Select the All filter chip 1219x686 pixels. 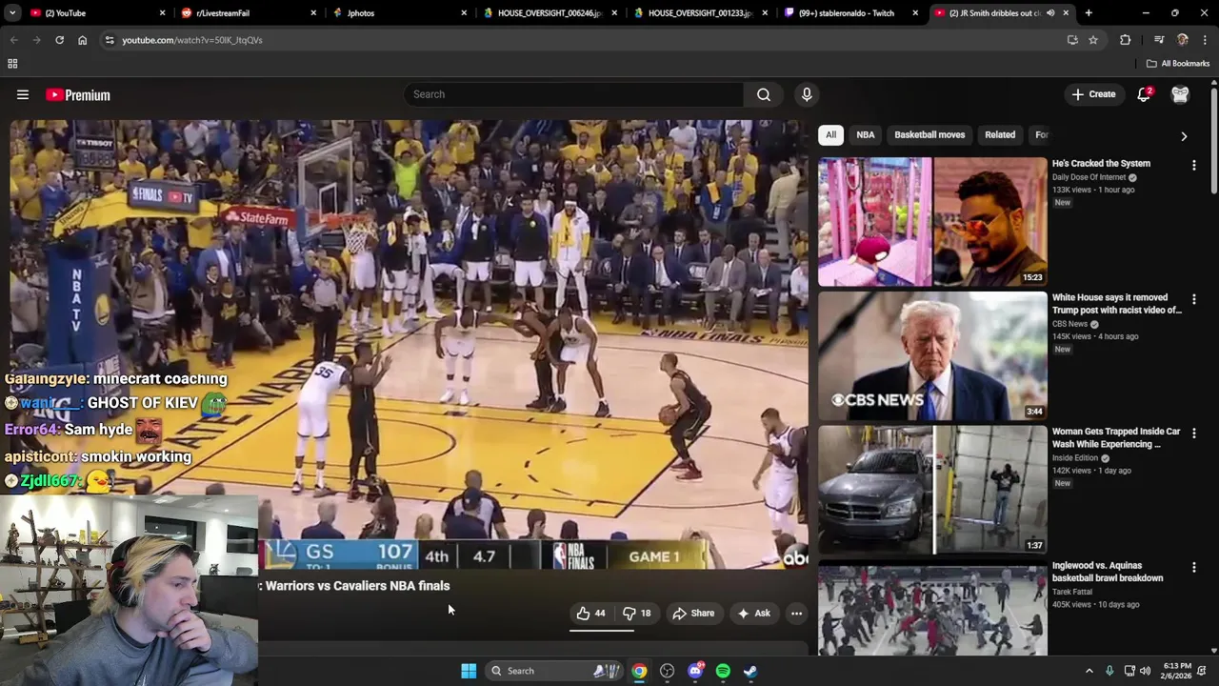coord(830,135)
